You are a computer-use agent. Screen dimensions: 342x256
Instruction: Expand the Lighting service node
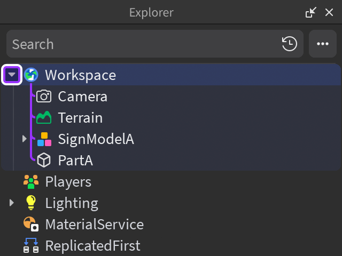click(x=12, y=203)
